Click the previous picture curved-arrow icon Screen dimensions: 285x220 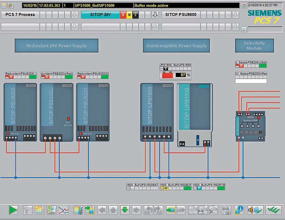click(x=148, y=210)
